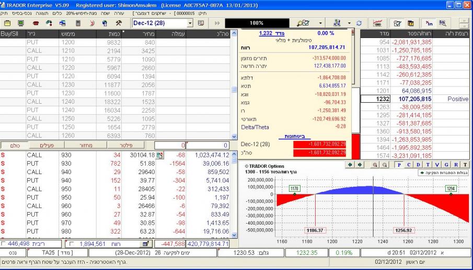Open dropdown arrow next to network icon
This screenshot has height=270, width=473.
pos(349,23)
